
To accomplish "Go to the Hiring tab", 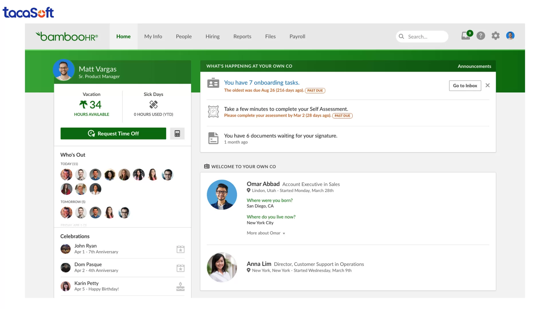I will pyautogui.click(x=212, y=37).
